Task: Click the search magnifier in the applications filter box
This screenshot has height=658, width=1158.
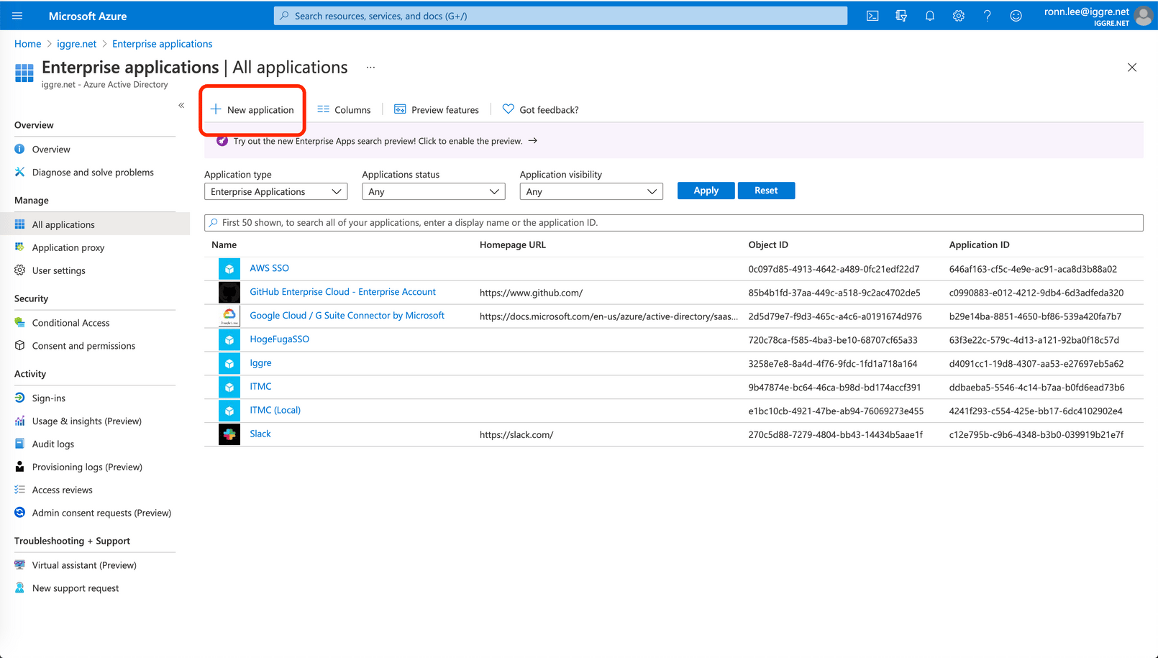Action: (x=214, y=223)
